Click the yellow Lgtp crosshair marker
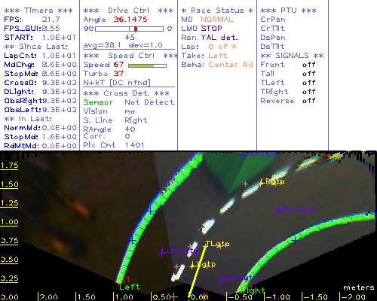Viewport: 377px width, 301px height. 193,266
